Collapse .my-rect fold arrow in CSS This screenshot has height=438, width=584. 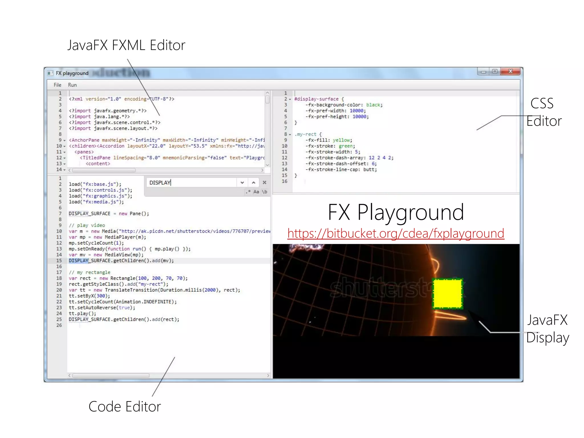290,135
